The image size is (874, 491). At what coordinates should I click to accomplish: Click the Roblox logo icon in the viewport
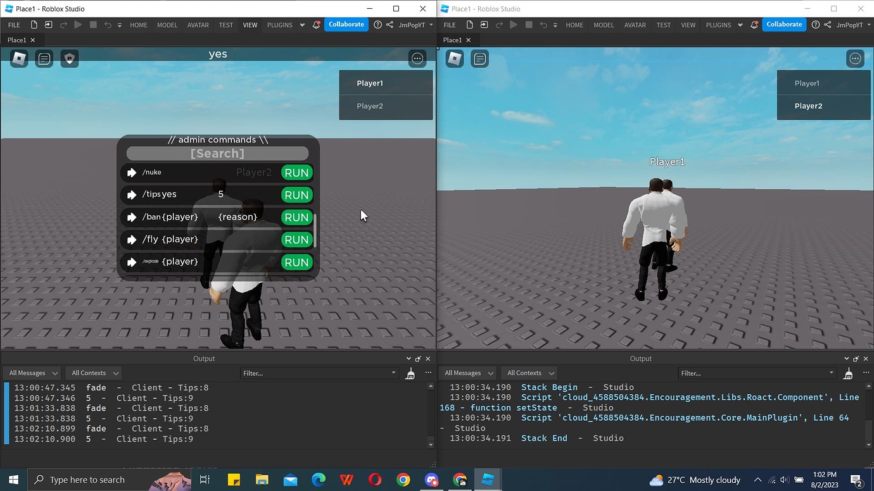tap(18, 58)
